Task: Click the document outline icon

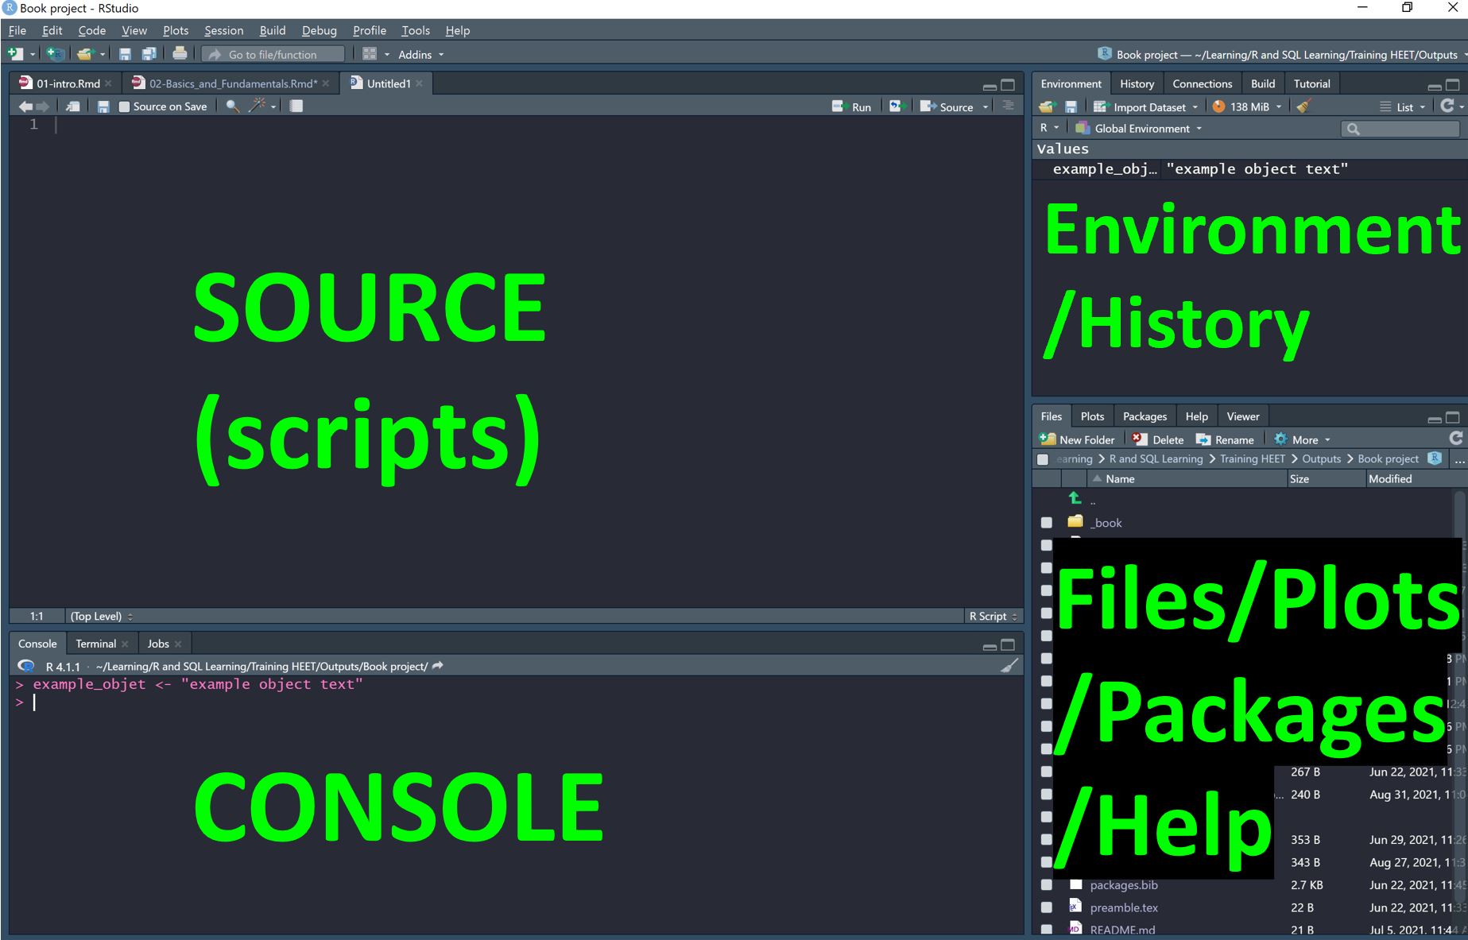Action: (x=1009, y=106)
